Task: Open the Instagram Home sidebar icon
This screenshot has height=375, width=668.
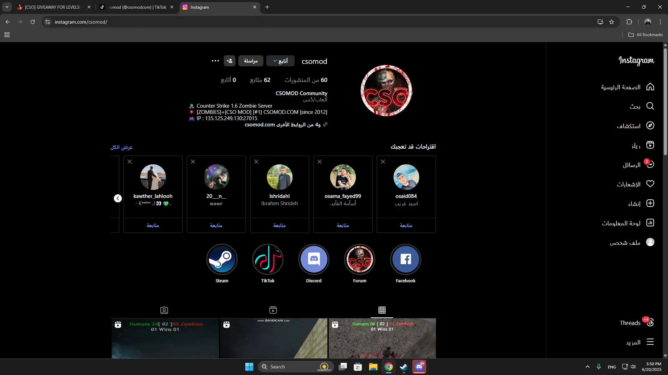Action: (x=650, y=87)
